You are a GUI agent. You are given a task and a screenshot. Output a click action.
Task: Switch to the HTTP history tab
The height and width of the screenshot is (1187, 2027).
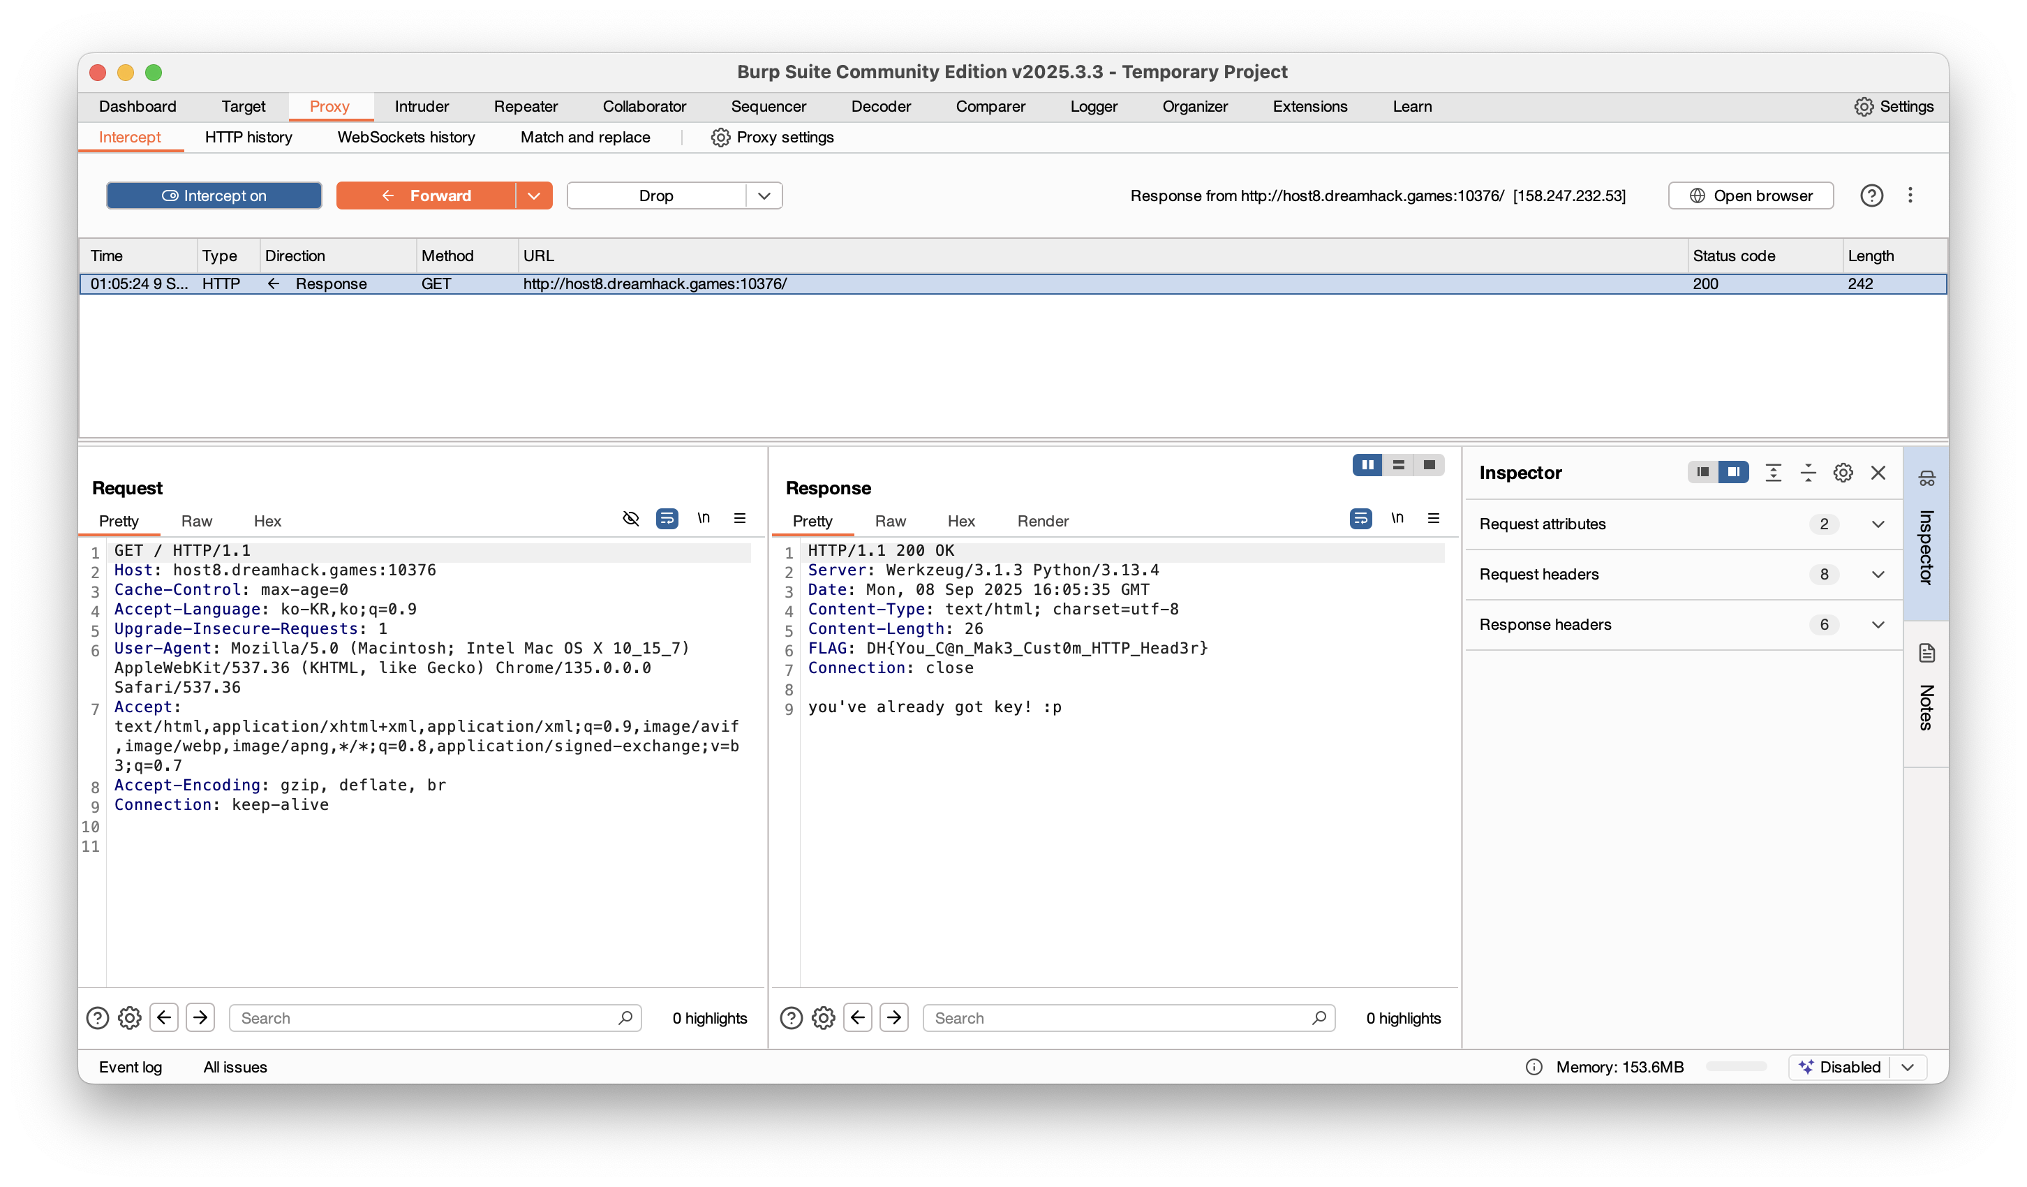pos(248,138)
